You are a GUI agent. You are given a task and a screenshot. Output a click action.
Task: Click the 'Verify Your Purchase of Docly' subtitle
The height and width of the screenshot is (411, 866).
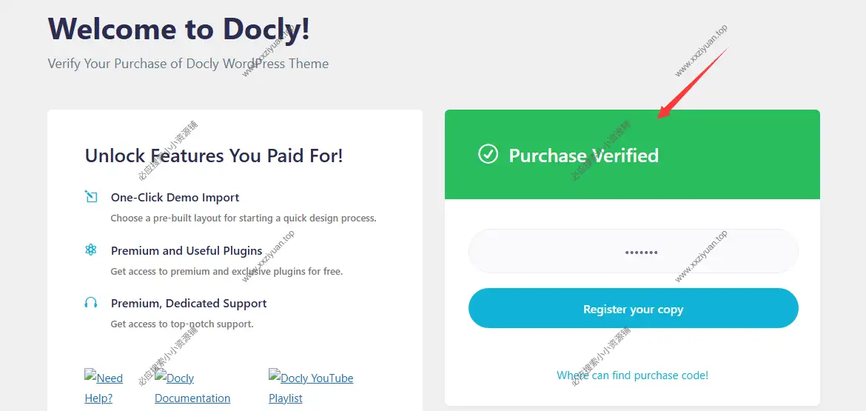pos(188,64)
